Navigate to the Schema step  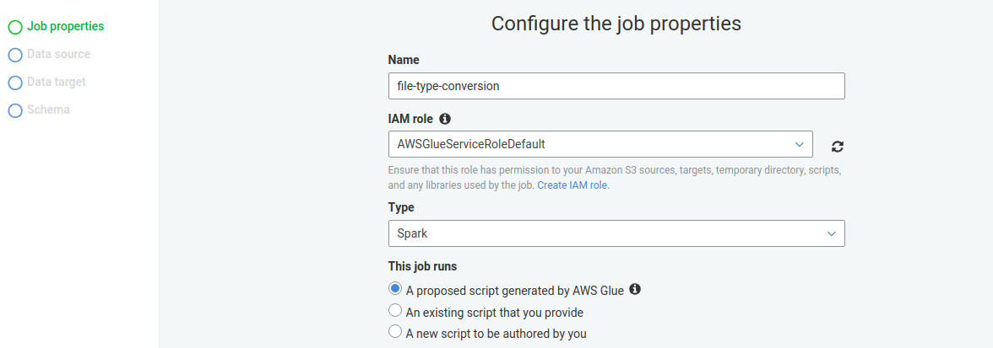(48, 110)
